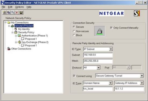
Task: Open the Options menu
Action: (x=19, y=7)
